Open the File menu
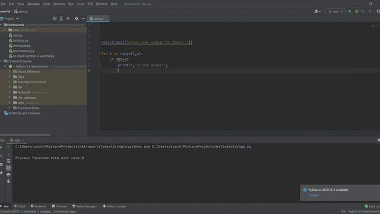 (x=3, y=4)
